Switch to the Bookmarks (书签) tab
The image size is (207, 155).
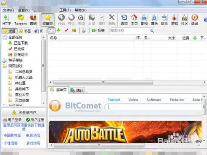coord(25,31)
